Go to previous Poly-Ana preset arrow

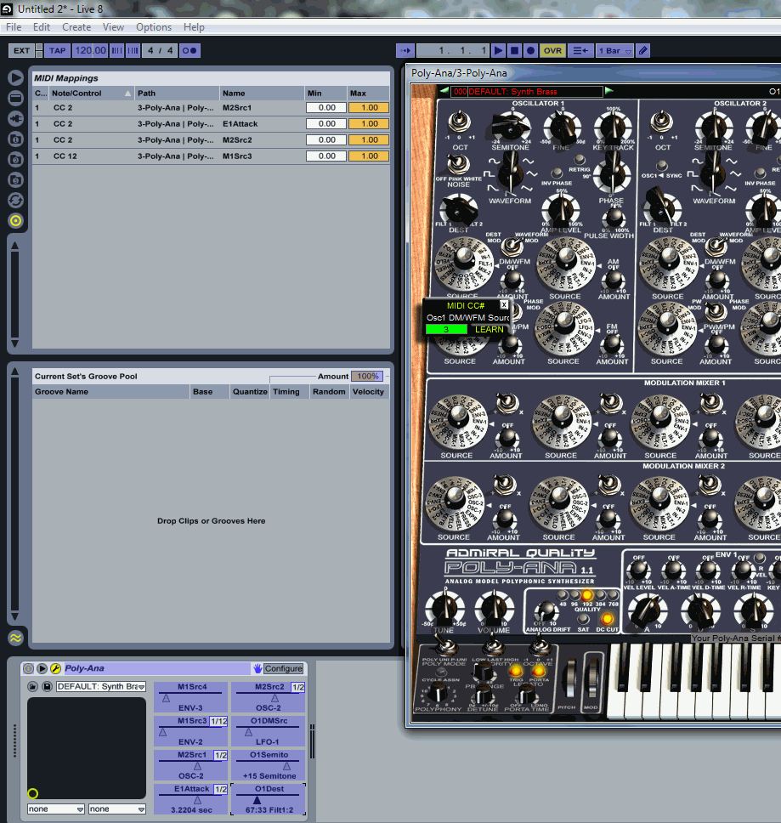tap(444, 91)
